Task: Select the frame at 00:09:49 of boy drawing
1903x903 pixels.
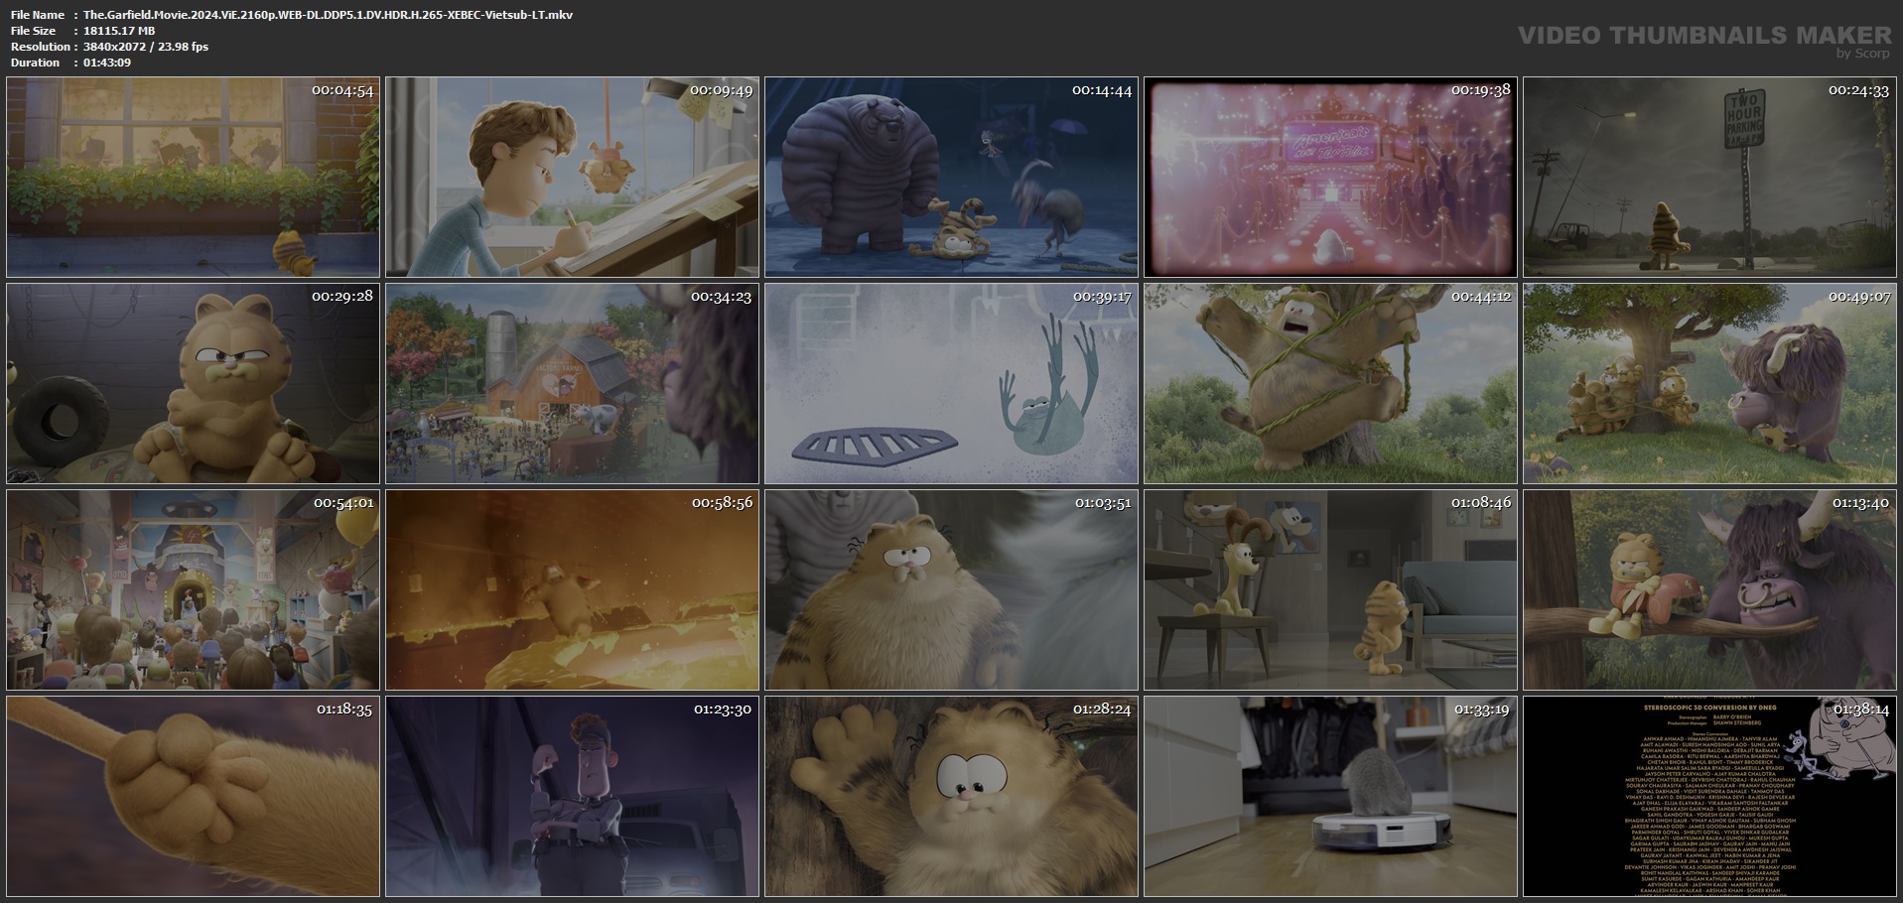Action: pyautogui.click(x=572, y=177)
